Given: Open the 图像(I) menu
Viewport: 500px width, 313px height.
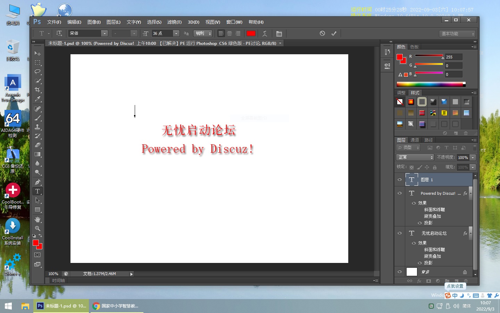Looking at the screenshot, I should coord(94,22).
